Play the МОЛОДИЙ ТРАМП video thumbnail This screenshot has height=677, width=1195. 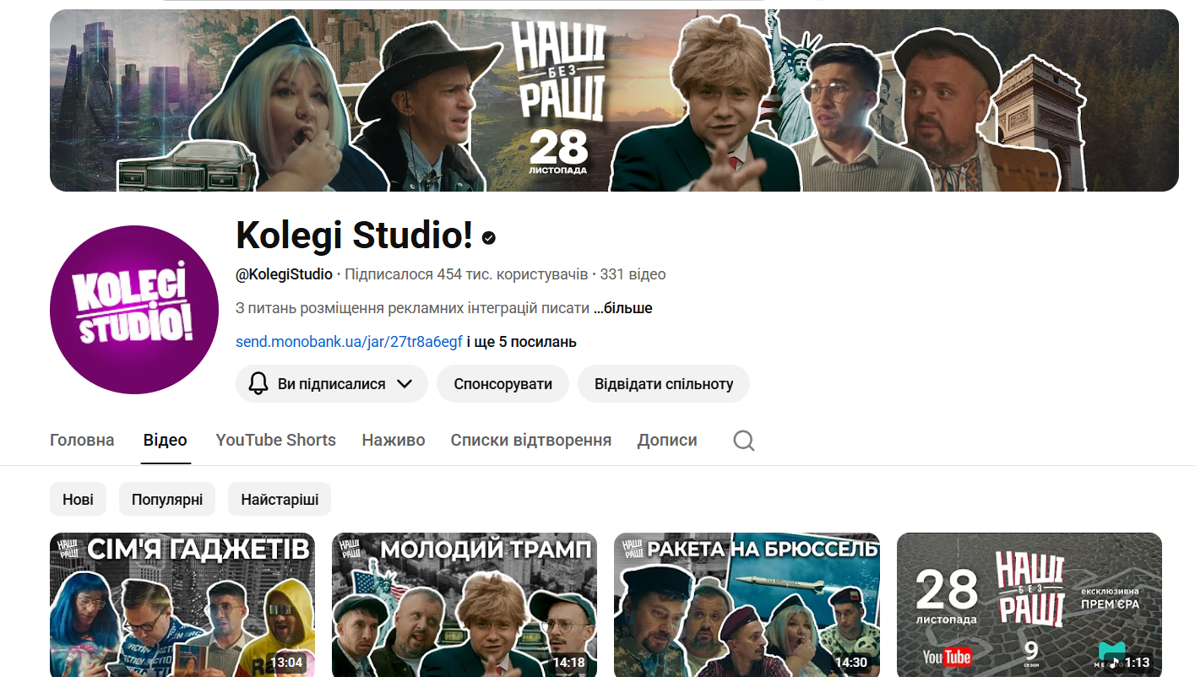point(464,605)
